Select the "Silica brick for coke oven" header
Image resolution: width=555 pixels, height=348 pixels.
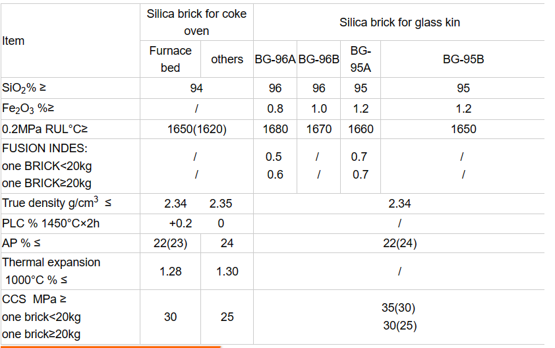tap(196, 22)
